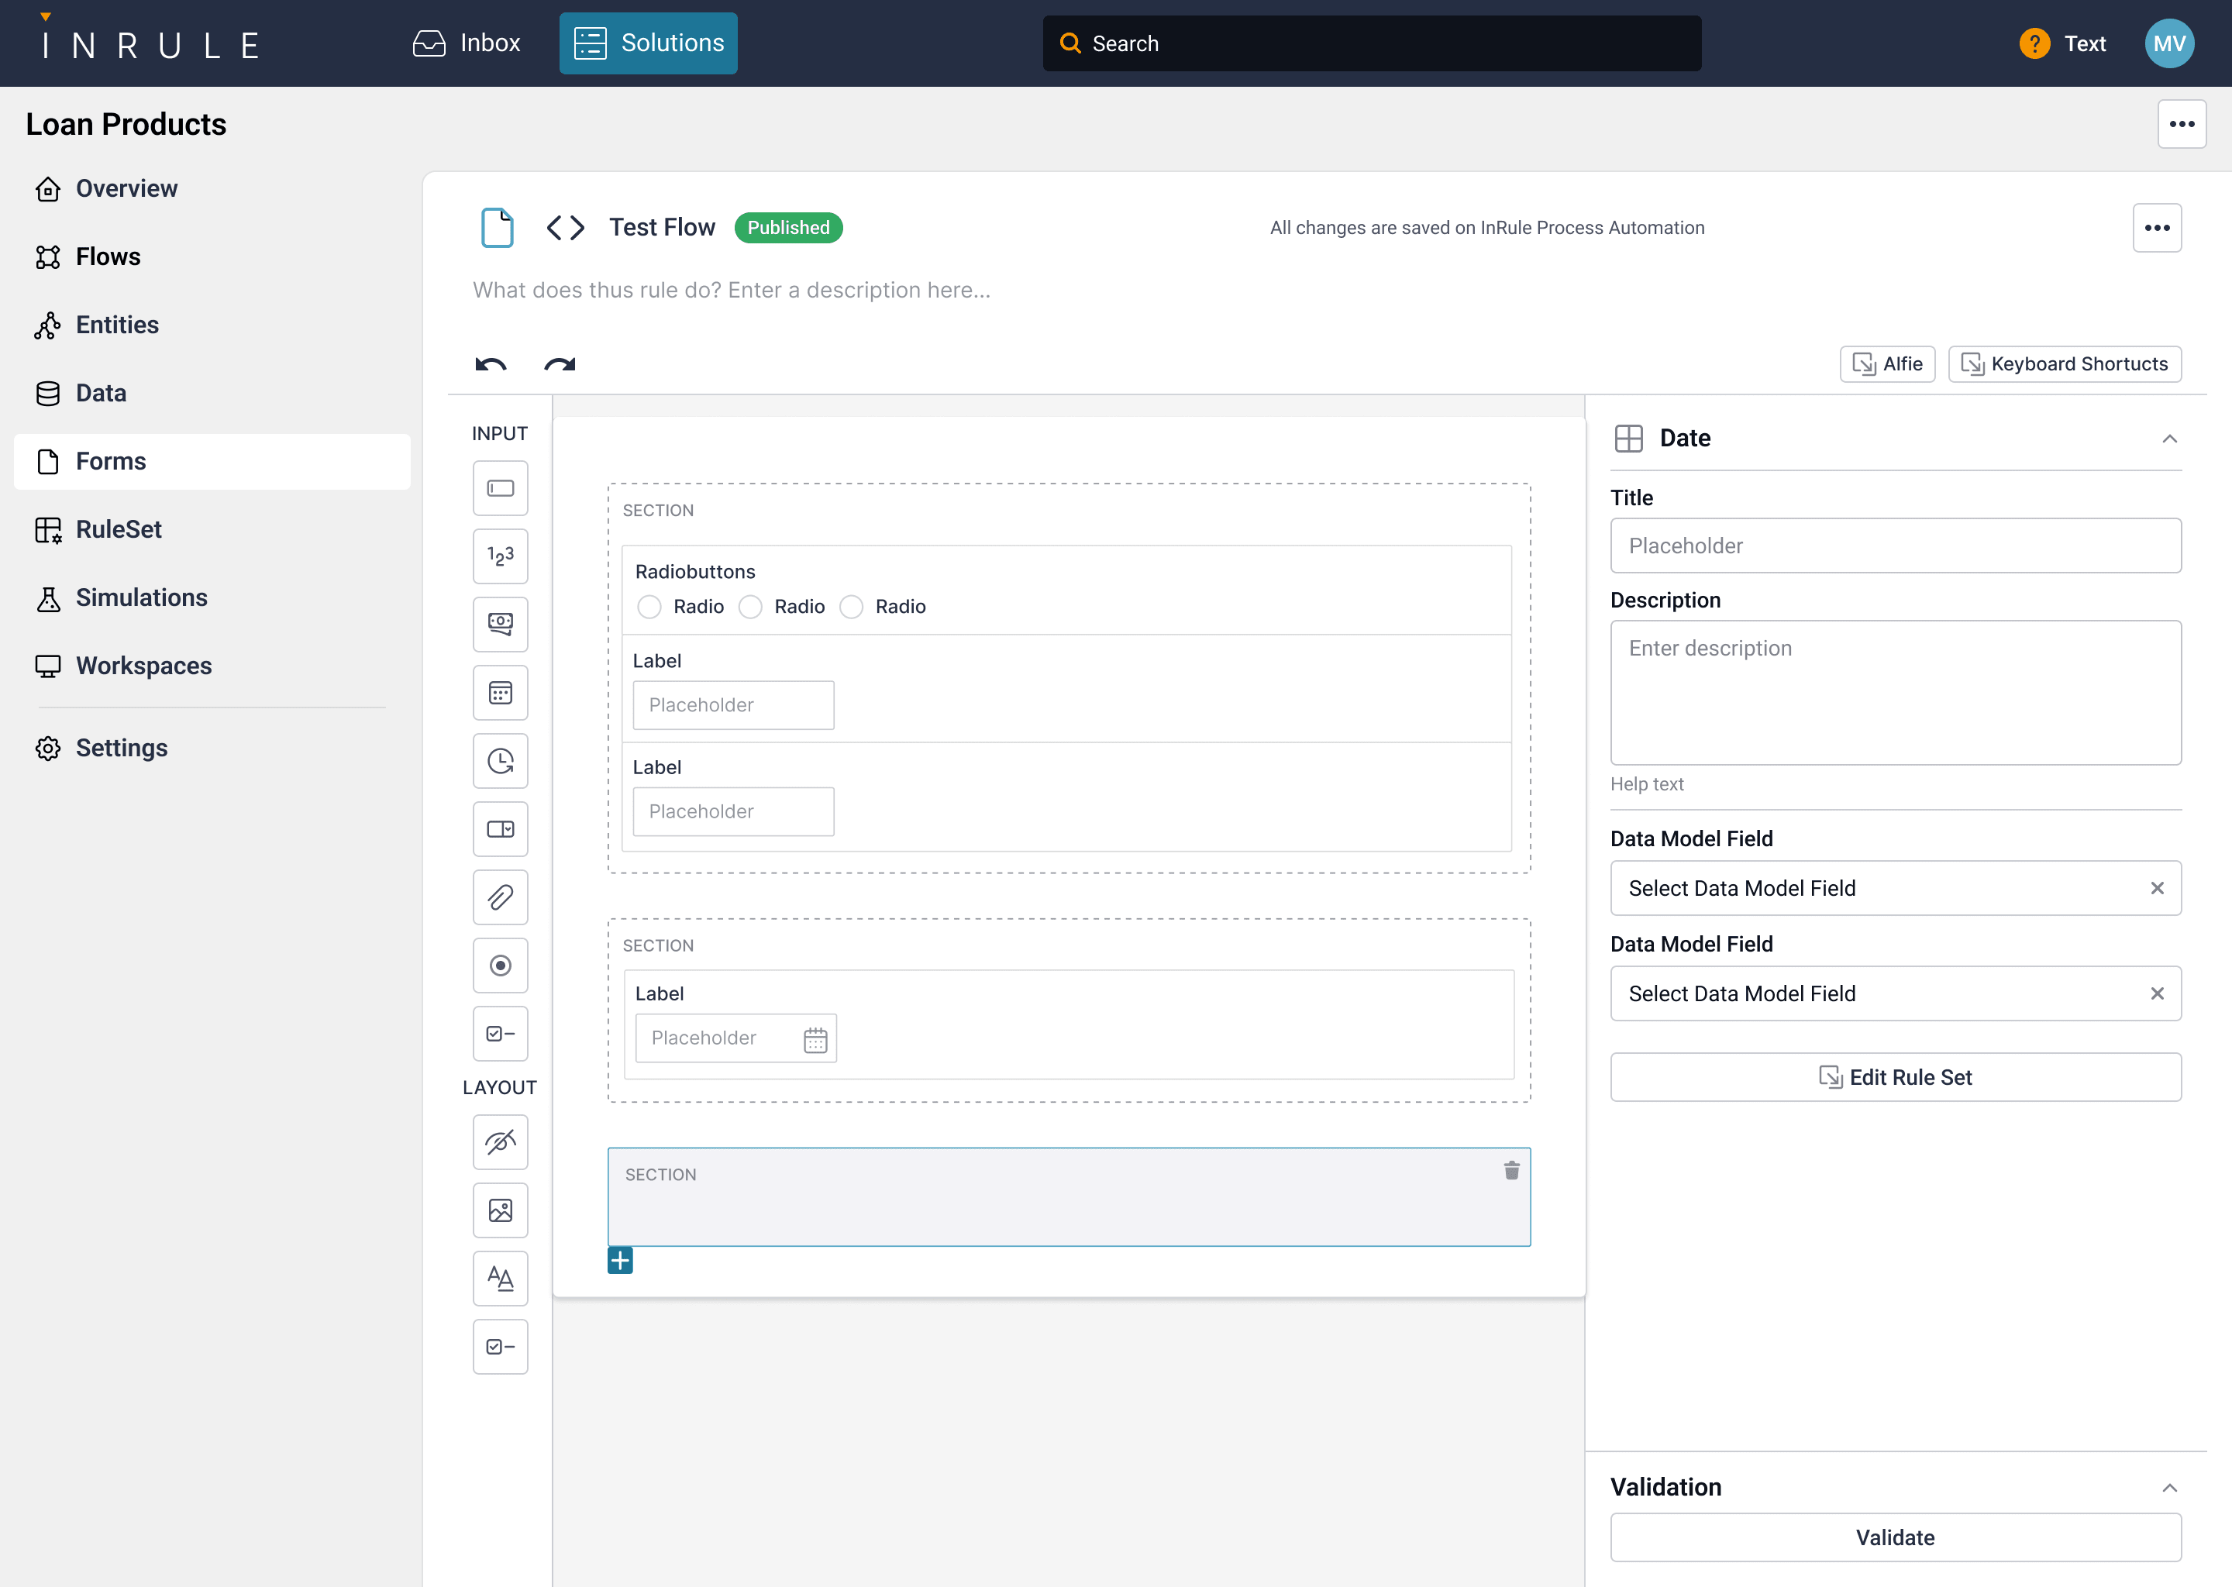Open Keyboard Shortcuts
The image size is (2232, 1587).
pos(2065,364)
